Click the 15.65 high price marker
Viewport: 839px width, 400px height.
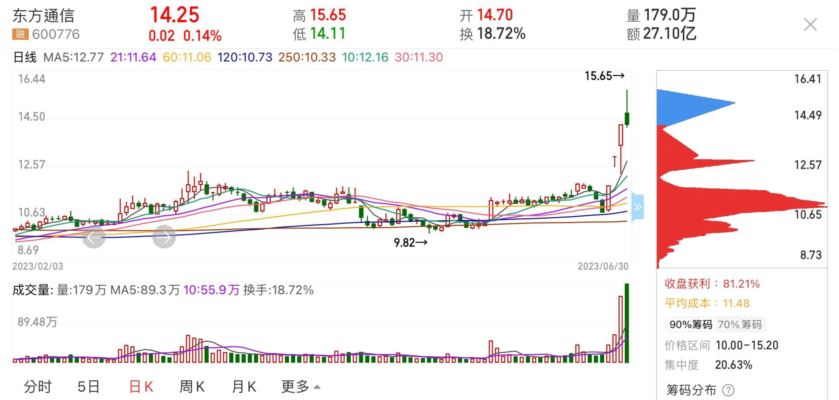click(x=604, y=76)
